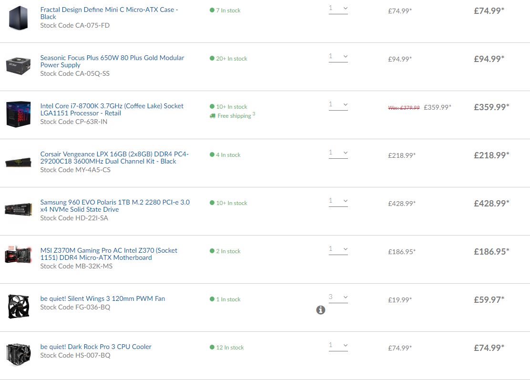Click the Intel Core i7-8700K box image

19,113
